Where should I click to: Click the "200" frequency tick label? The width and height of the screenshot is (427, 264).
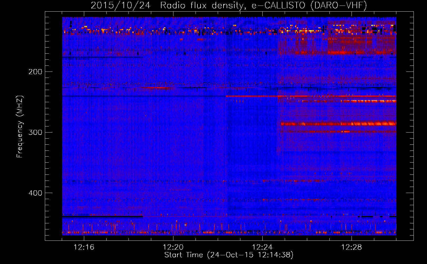pos(35,72)
